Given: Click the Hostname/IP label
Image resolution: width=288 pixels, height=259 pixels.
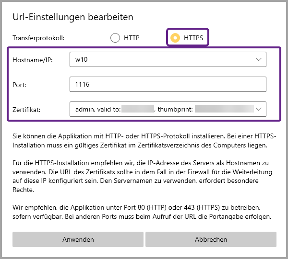Looking at the screenshot, I should coord(33,60).
